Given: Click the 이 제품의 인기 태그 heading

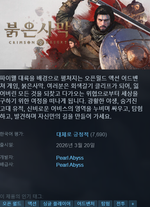Looking at the screenshot, I should (x=21, y=196).
